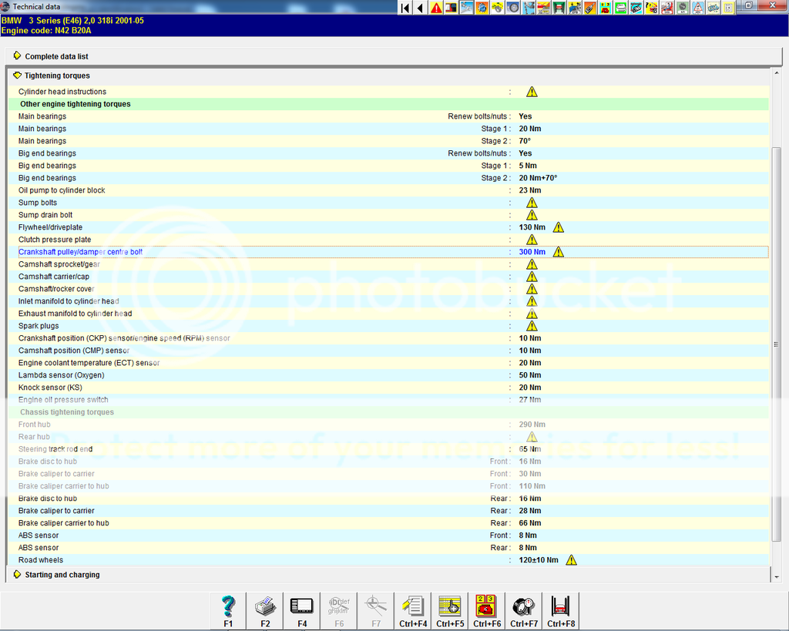Open the Sump bolts warning icon
The width and height of the screenshot is (789, 631).
[532, 203]
